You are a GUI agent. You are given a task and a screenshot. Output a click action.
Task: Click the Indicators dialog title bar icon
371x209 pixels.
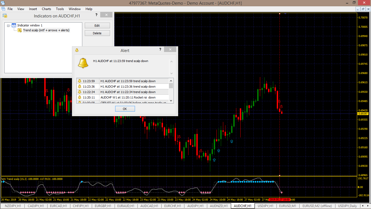(x=5, y=16)
